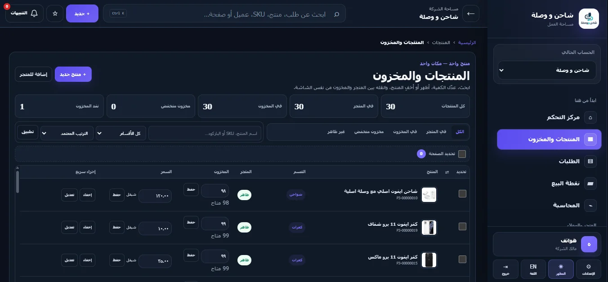608x282 pixels.
Task: Click إخفاء for كفر ايفون 11 برو شفاف
Action: coord(88,227)
